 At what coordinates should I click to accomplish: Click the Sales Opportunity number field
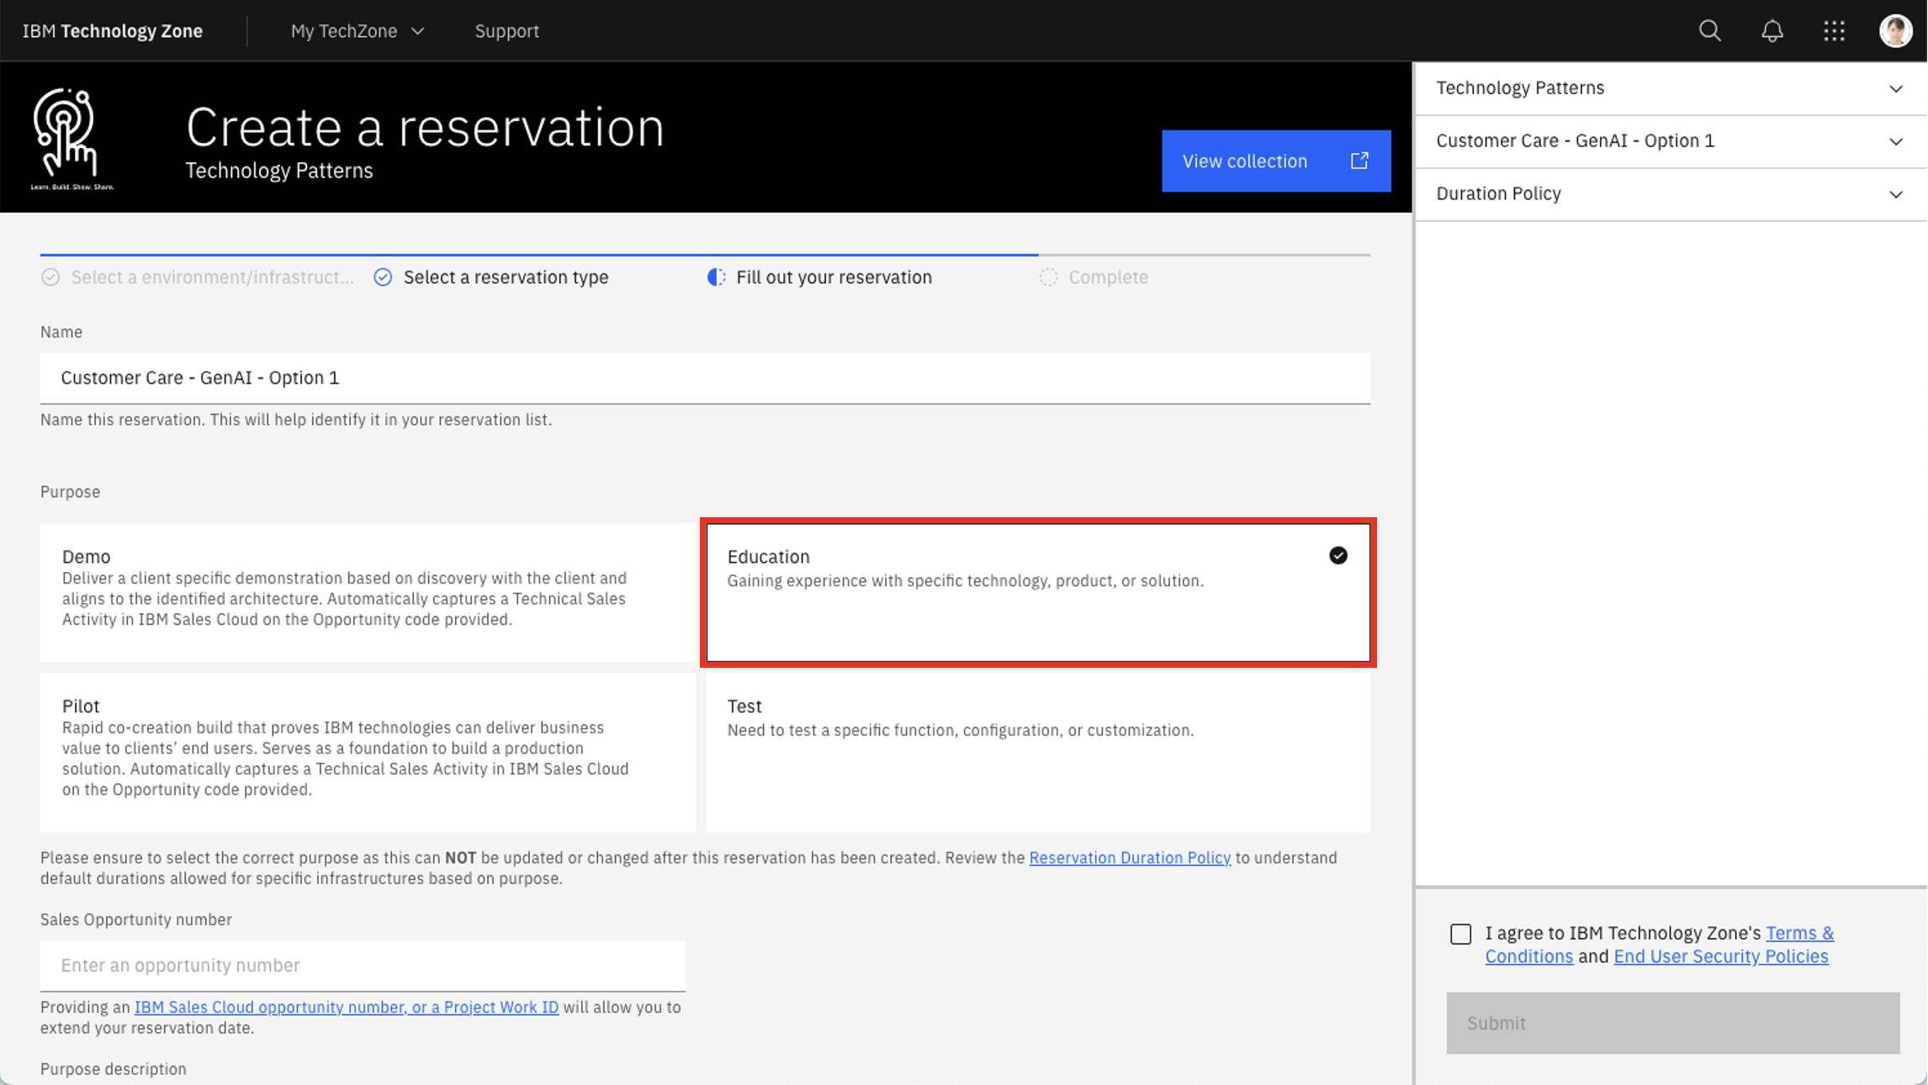coord(363,966)
